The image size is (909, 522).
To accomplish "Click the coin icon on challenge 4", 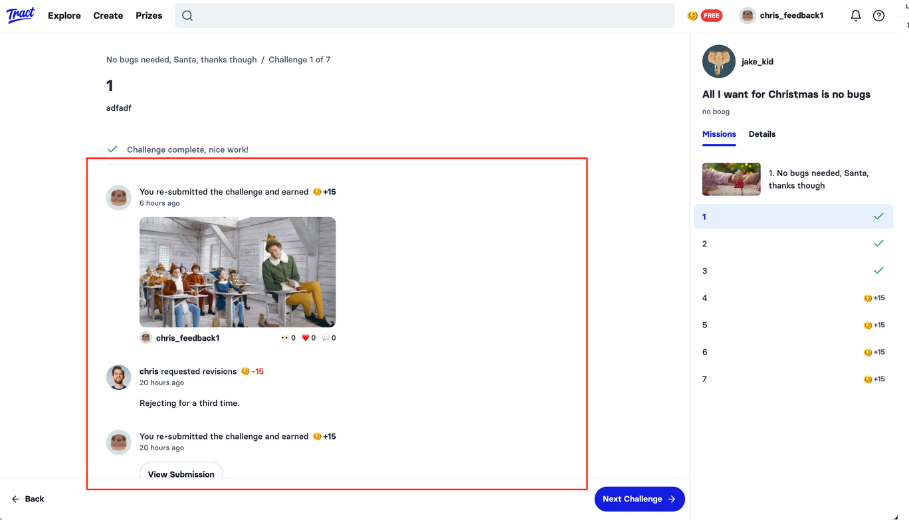I will click(868, 298).
